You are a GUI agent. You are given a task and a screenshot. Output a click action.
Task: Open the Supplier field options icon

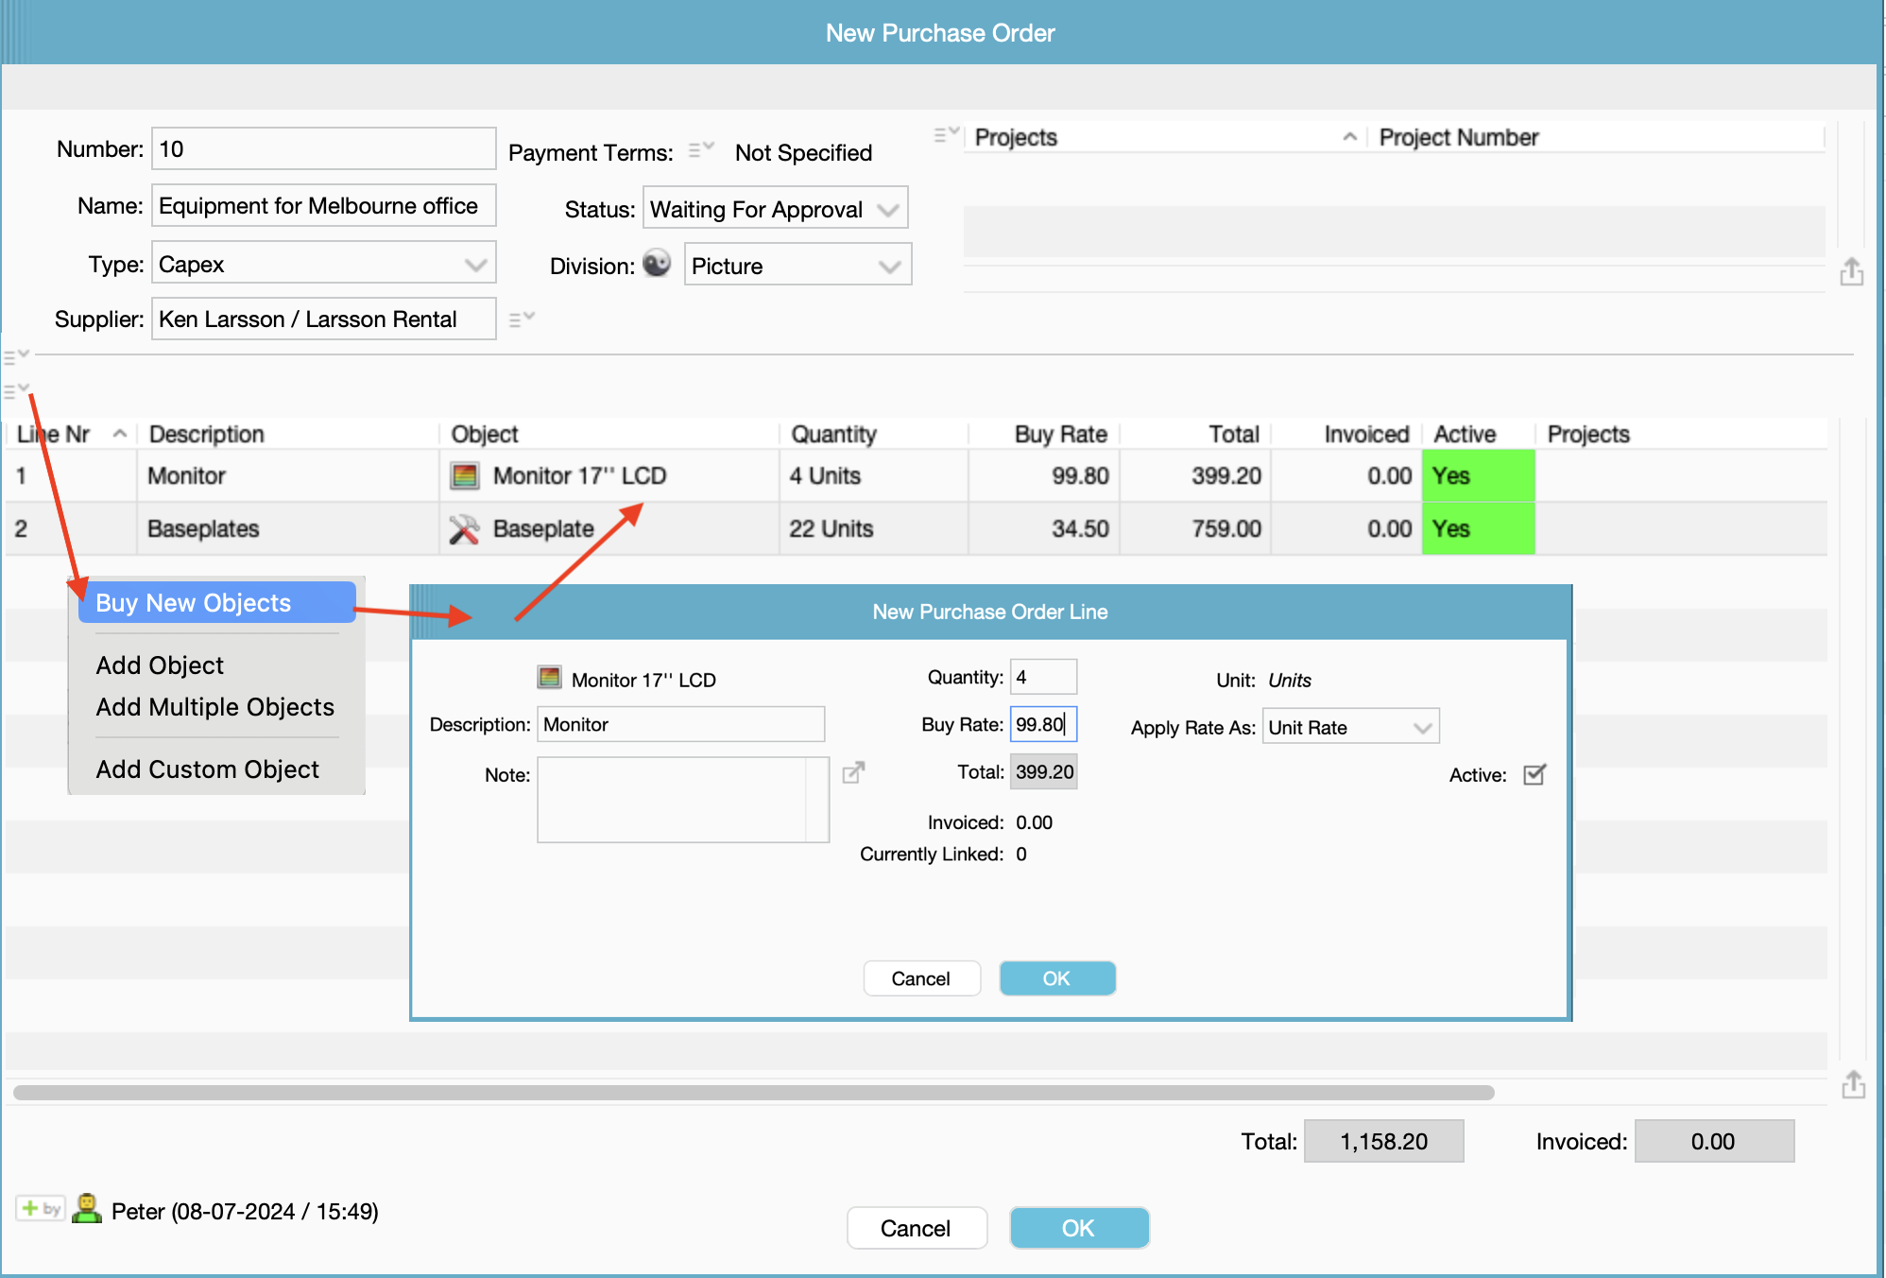pyautogui.click(x=522, y=319)
